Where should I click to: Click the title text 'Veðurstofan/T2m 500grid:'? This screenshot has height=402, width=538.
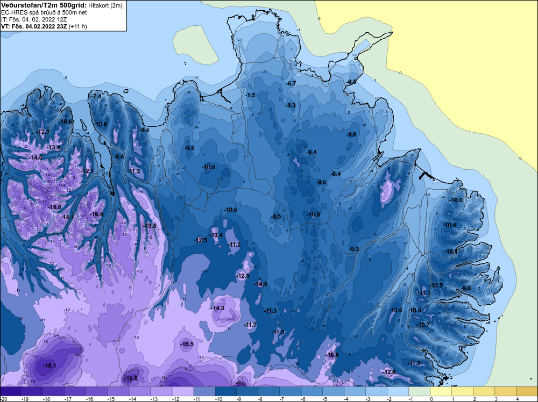(x=44, y=5)
